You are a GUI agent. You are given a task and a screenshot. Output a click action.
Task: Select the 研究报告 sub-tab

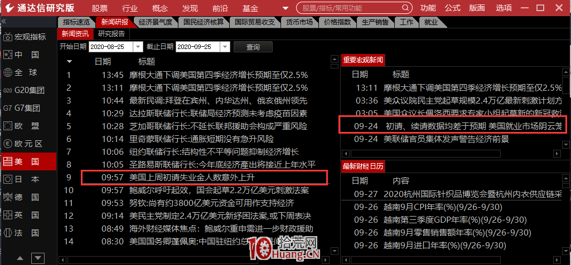112,34
